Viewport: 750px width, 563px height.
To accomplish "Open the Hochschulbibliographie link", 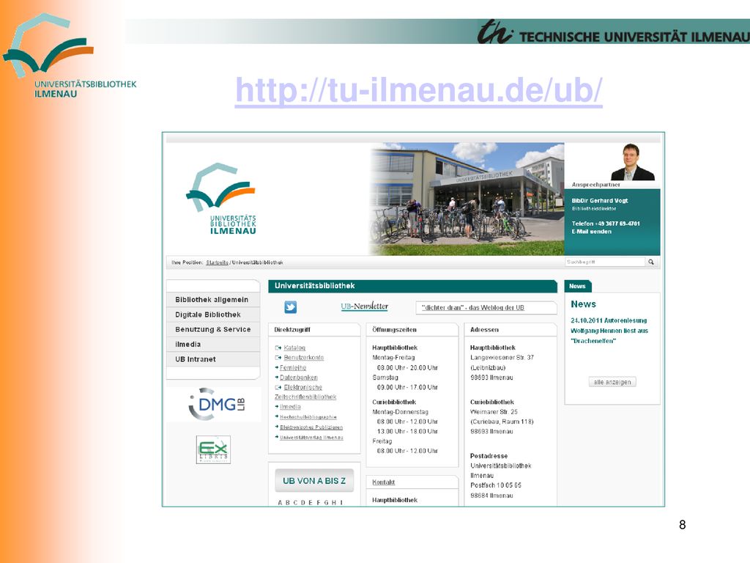I will (308, 417).
